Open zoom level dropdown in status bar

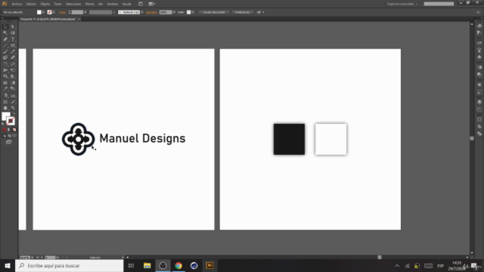[32, 258]
